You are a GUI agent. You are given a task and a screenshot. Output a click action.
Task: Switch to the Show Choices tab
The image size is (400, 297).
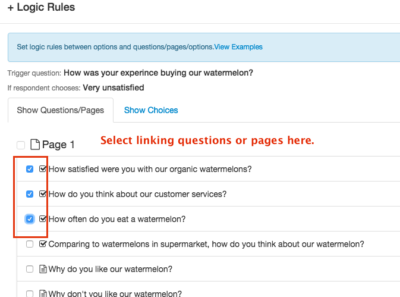[151, 110]
